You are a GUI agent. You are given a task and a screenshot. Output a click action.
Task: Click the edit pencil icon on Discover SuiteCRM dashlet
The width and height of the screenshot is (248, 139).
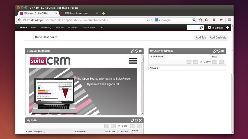[x=133, y=51]
